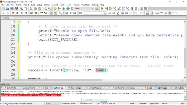Open the DoxyBlocks preferences wrench icon
Viewport: 187px width, 105px height.
tap(60, 13)
